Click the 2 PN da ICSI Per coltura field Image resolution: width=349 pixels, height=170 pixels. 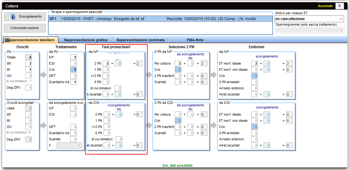point(178,115)
